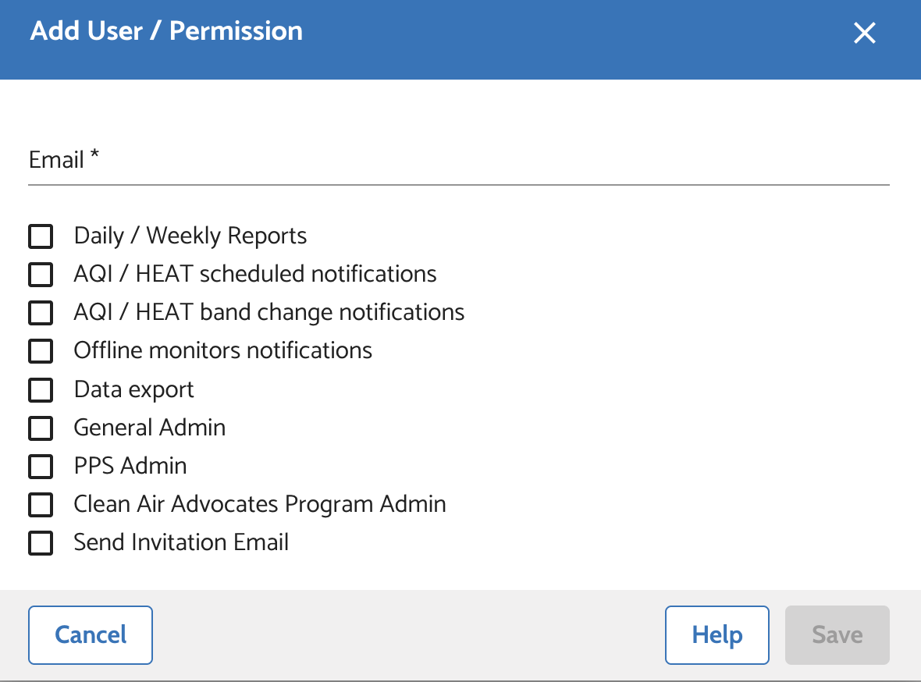Tick AQI / HEAT scheduled notifications checkbox
Image resolution: width=921 pixels, height=682 pixels.
point(41,275)
